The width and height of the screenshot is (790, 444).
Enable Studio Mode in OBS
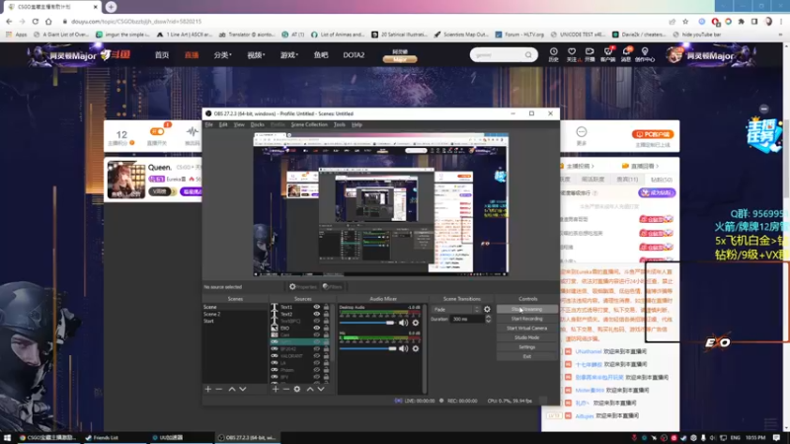pos(527,337)
